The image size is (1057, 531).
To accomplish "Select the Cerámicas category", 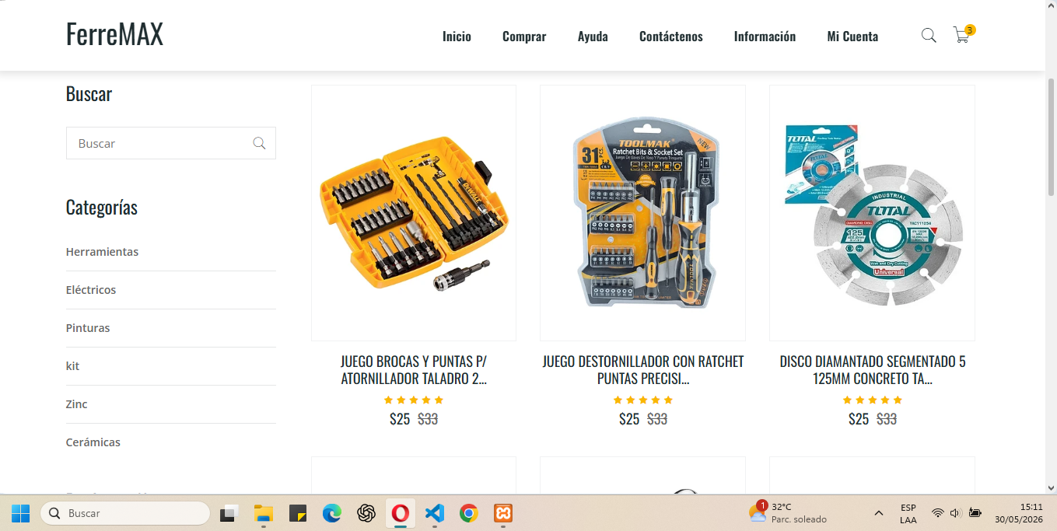I will (x=93, y=442).
